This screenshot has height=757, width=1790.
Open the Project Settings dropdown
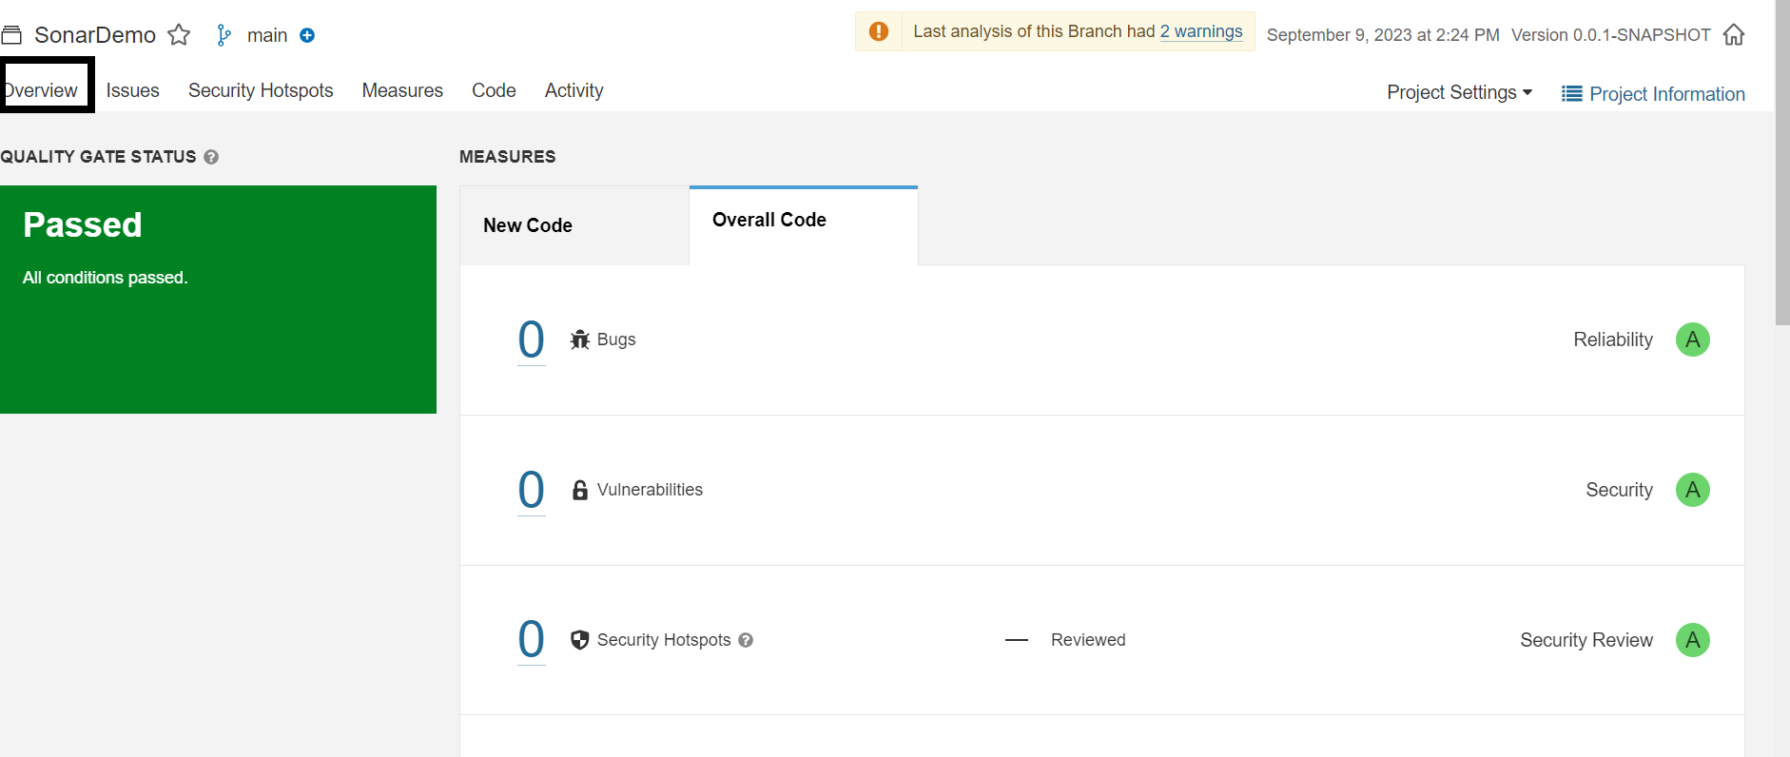pos(1459,92)
